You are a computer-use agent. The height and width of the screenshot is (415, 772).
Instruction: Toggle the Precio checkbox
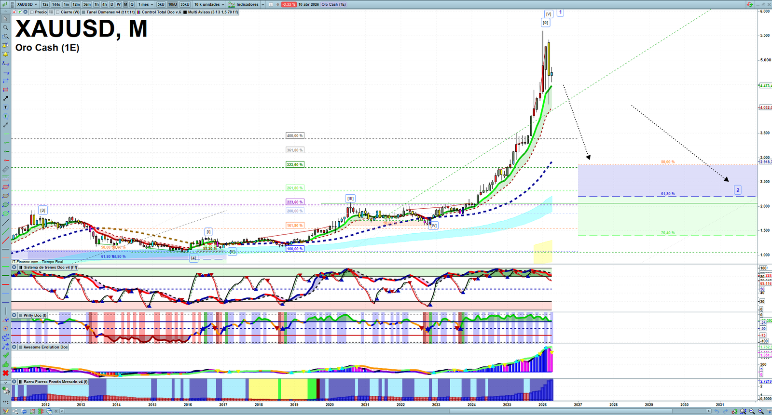pyautogui.click(x=32, y=12)
